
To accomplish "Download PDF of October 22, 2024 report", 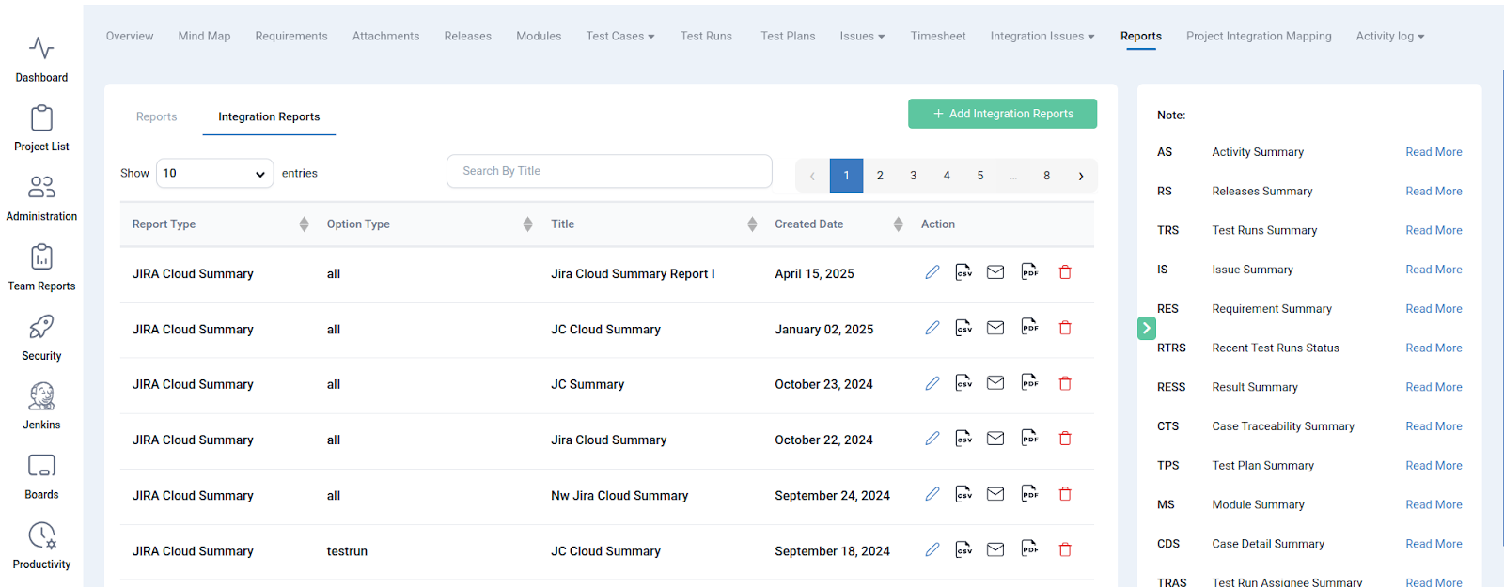I will tap(1029, 439).
